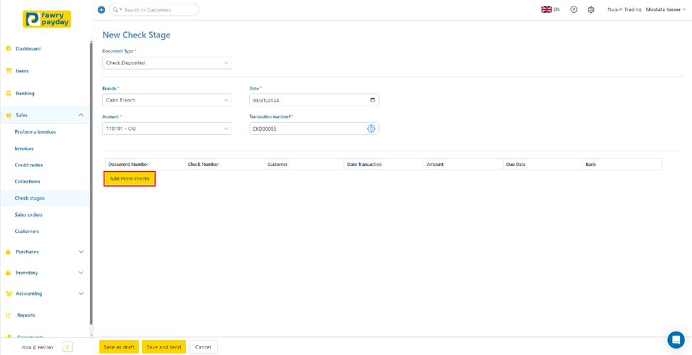Open the help question mark icon
The height and width of the screenshot is (355, 692).
[573, 10]
